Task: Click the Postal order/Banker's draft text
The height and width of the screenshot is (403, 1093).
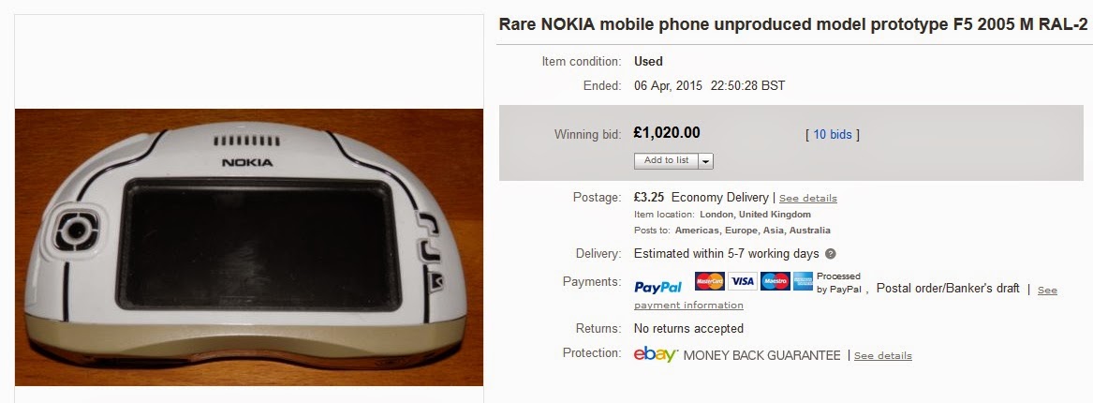Action: click(x=948, y=289)
